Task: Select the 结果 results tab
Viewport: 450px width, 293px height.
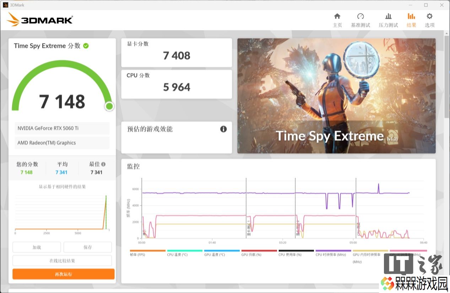Action: point(411,20)
